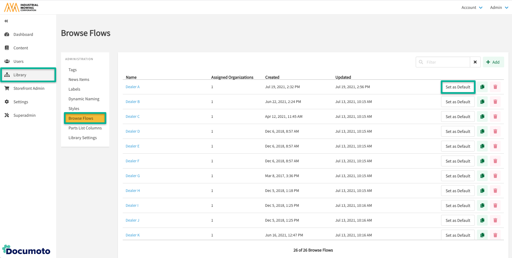Copy the Dealer D browse flow
This screenshot has width=512, height=258.
[x=482, y=131]
